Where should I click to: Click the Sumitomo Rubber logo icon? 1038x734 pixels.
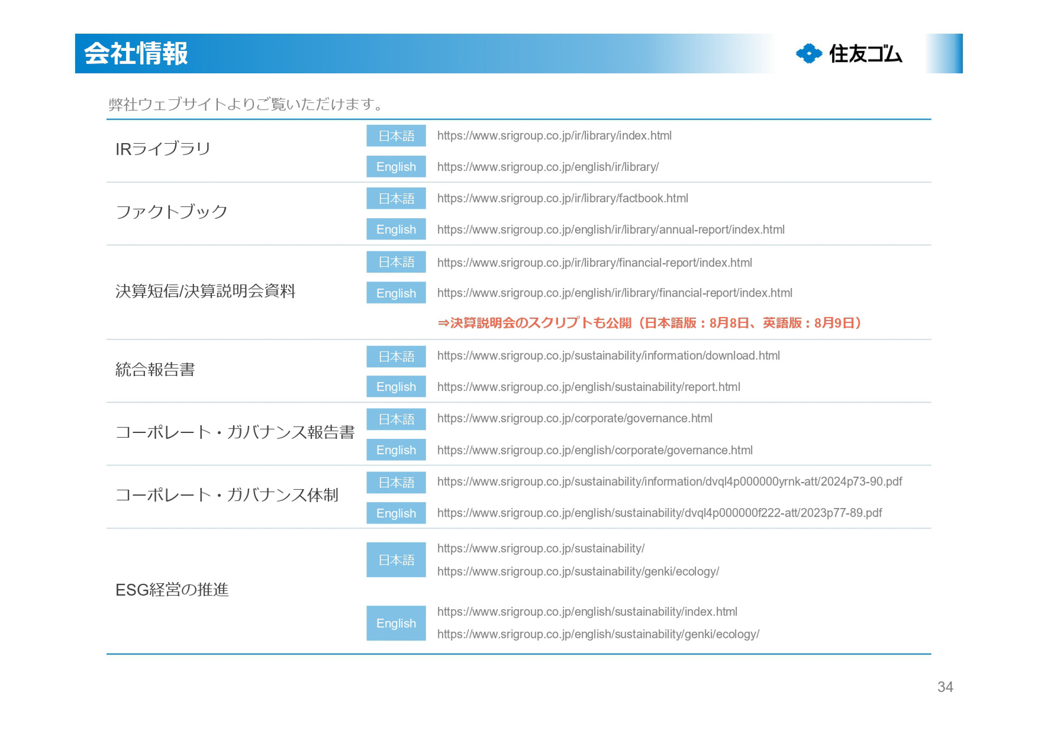point(809,54)
